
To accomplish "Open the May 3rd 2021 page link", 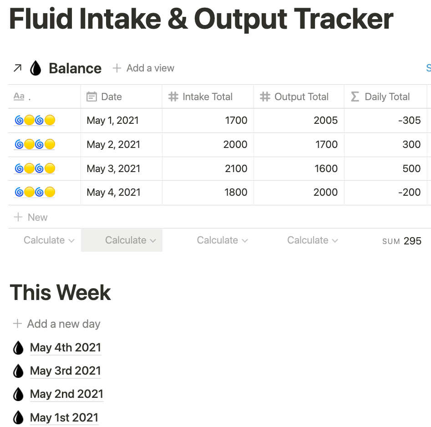I will [x=65, y=371].
